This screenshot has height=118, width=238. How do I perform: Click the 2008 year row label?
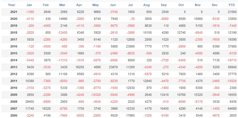14,102
